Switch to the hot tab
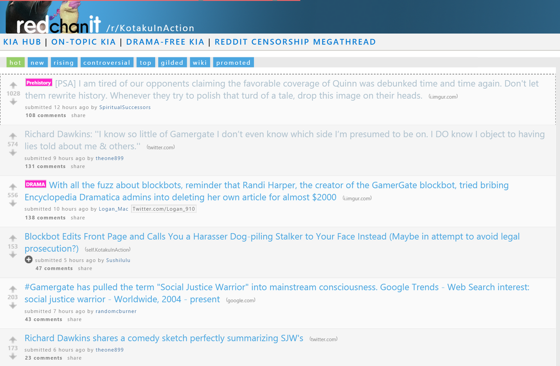 click(15, 62)
